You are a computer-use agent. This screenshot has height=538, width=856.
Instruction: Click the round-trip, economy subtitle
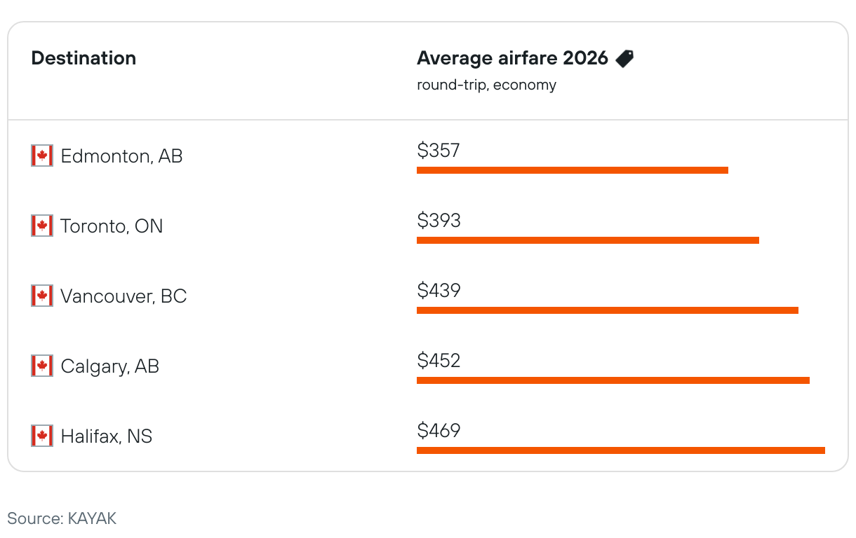coord(486,85)
